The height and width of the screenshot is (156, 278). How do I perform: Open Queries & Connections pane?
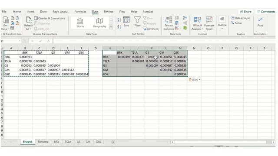click(x=50, y=18)
